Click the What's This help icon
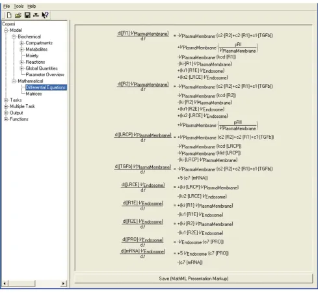Image resolution: width=318 pixels, height=293 pixels. (45, 15)
